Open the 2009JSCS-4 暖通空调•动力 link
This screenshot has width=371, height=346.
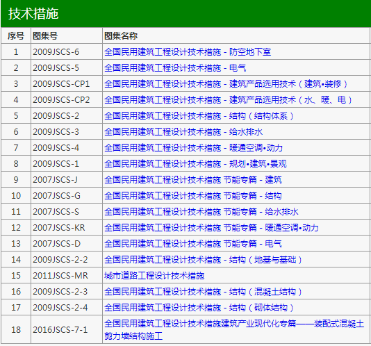(193, 148)
